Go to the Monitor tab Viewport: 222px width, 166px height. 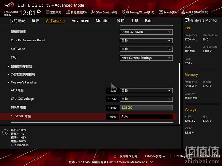[103, 21]
